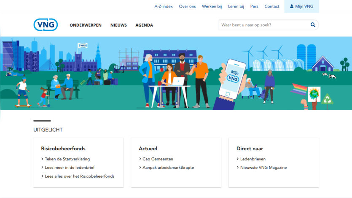
Task: Open Leren bij page
Action: click(x=236, y=6)
